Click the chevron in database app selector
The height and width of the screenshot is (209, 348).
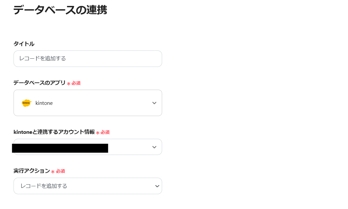154,103
